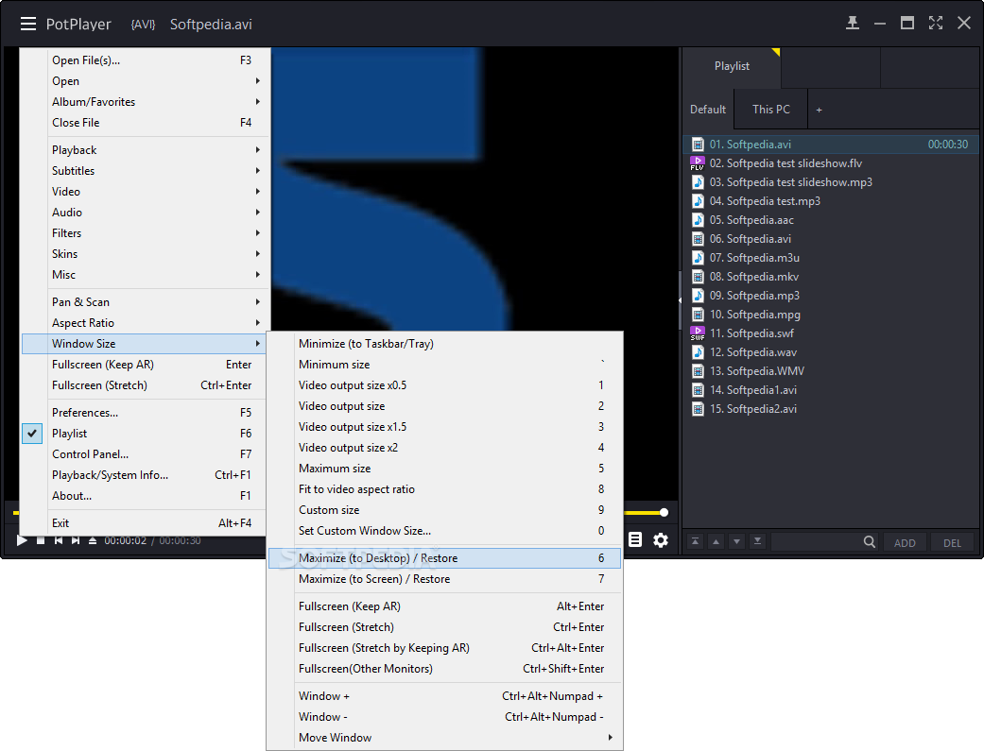The width and height of the screenshot is (984, 751).
Task: Uncheck the Playlist menu item checkmark
Action: point(32,434)
